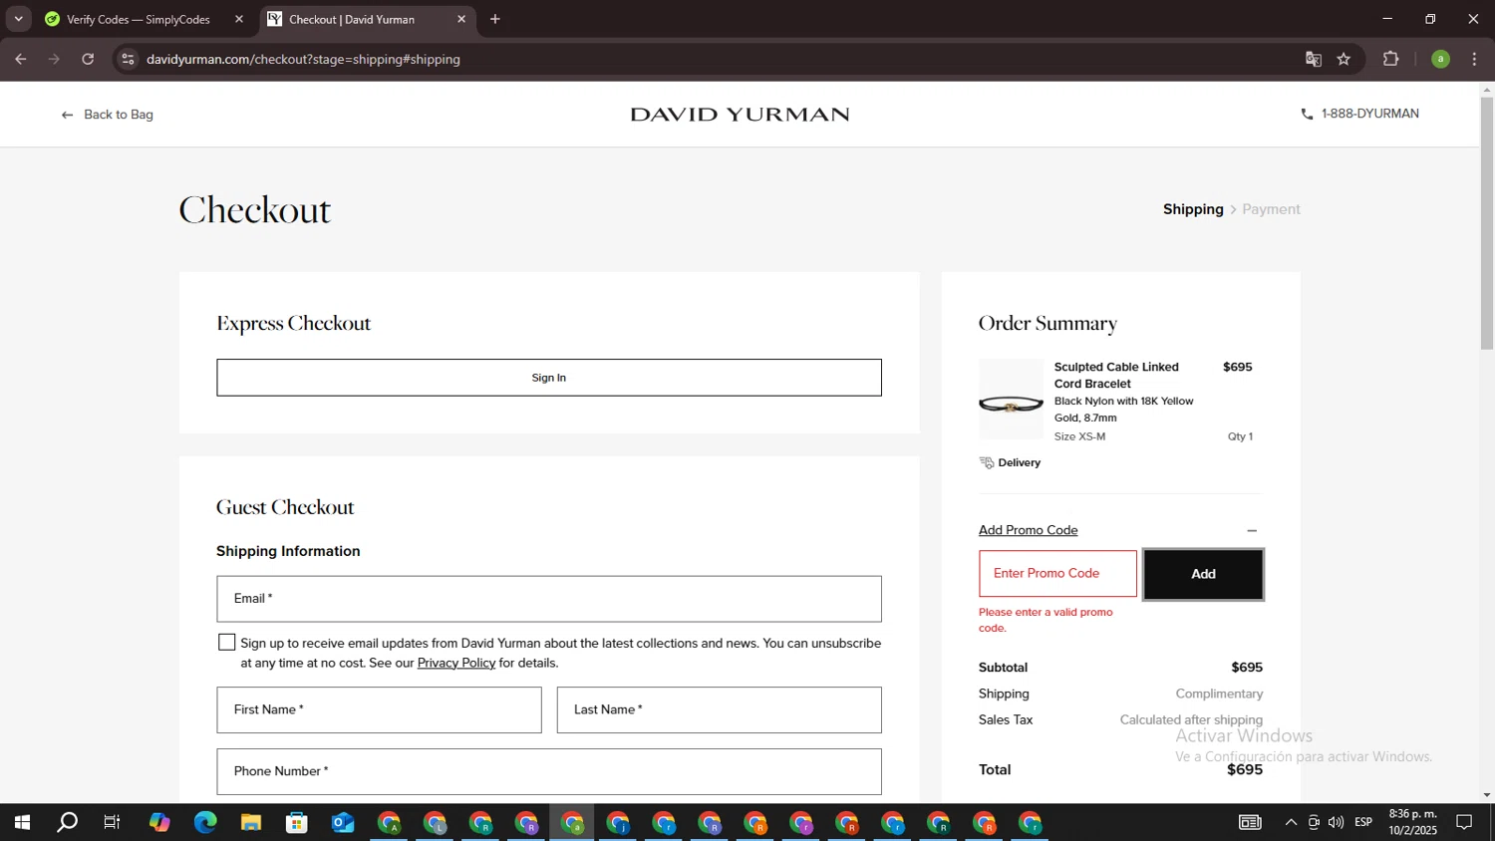Viewport: 1495px width, 841px height.
Task: Close the Verify Codes — SimplyCodes tab
Action: point(239,19)
